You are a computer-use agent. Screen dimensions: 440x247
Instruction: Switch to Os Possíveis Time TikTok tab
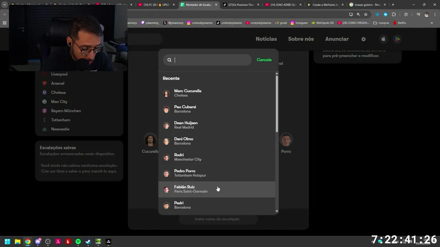pos(241,5)
